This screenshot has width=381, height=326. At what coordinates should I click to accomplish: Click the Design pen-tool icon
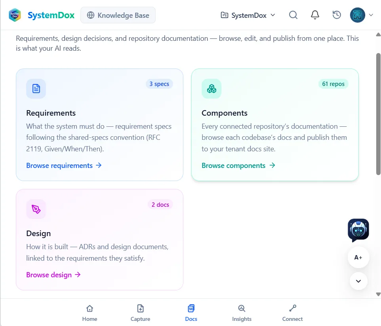[36, 209]
